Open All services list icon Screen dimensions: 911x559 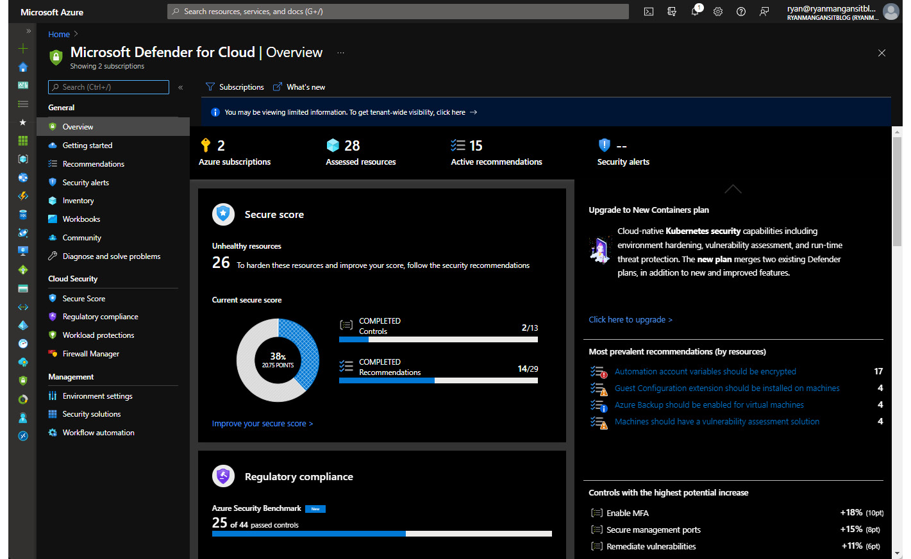[x=23, y=104]
